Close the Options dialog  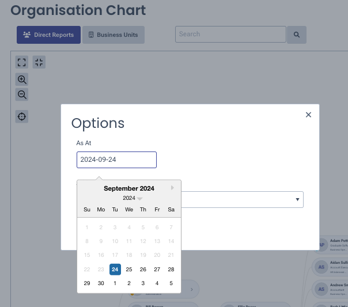[x=308, y=115]
